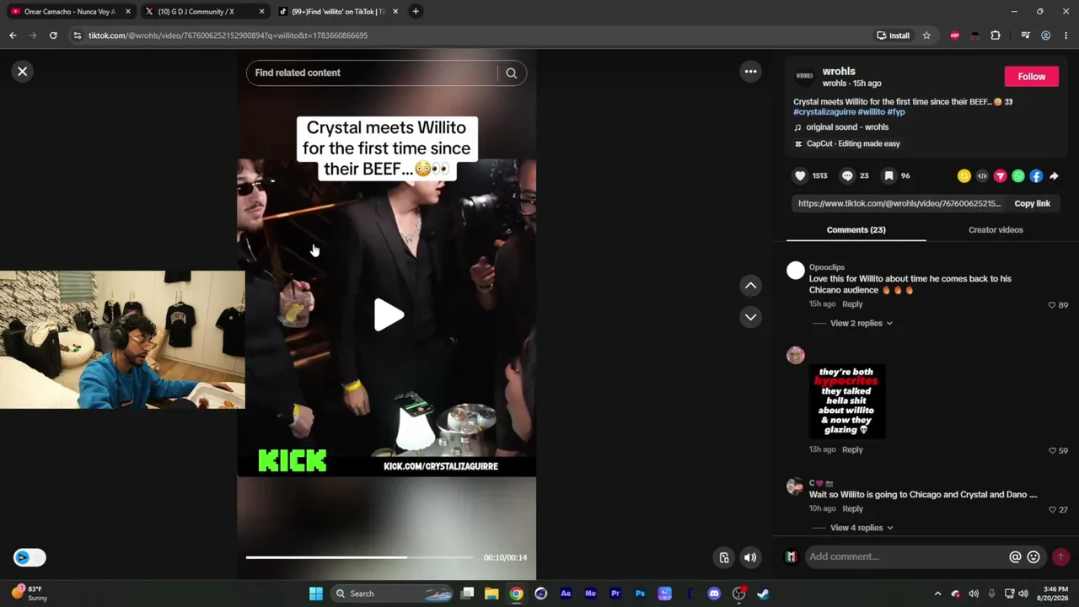Reload the page
The width and height of the screenshot is (1079, 607).
(x=53, y=35)
